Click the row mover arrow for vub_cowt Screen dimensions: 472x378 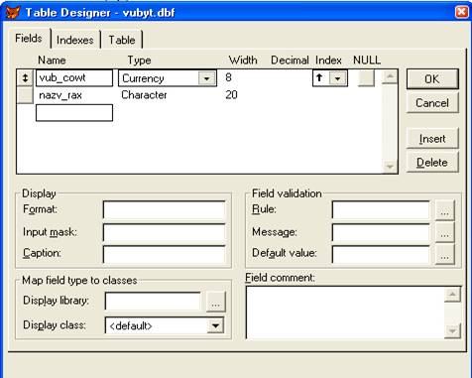pos(25,77)
